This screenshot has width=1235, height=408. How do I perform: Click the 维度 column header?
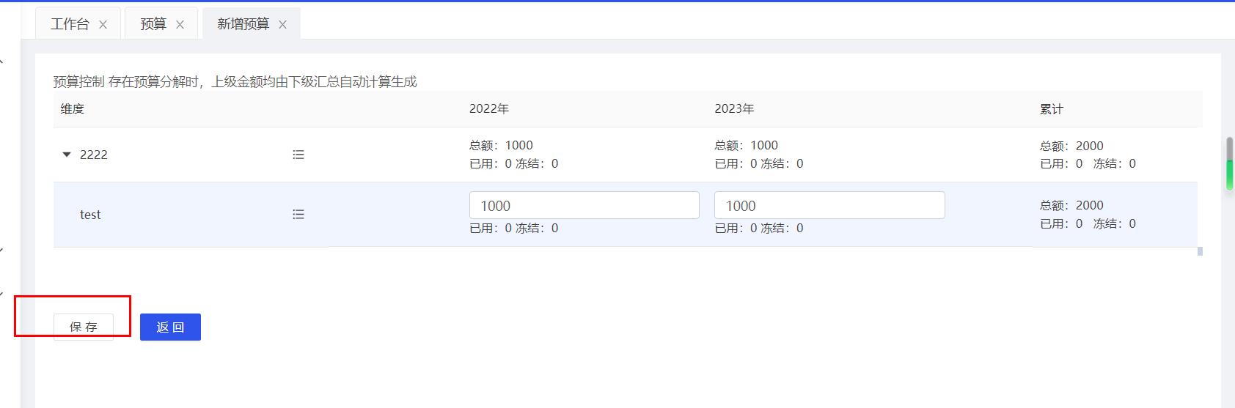click(73, 108)
